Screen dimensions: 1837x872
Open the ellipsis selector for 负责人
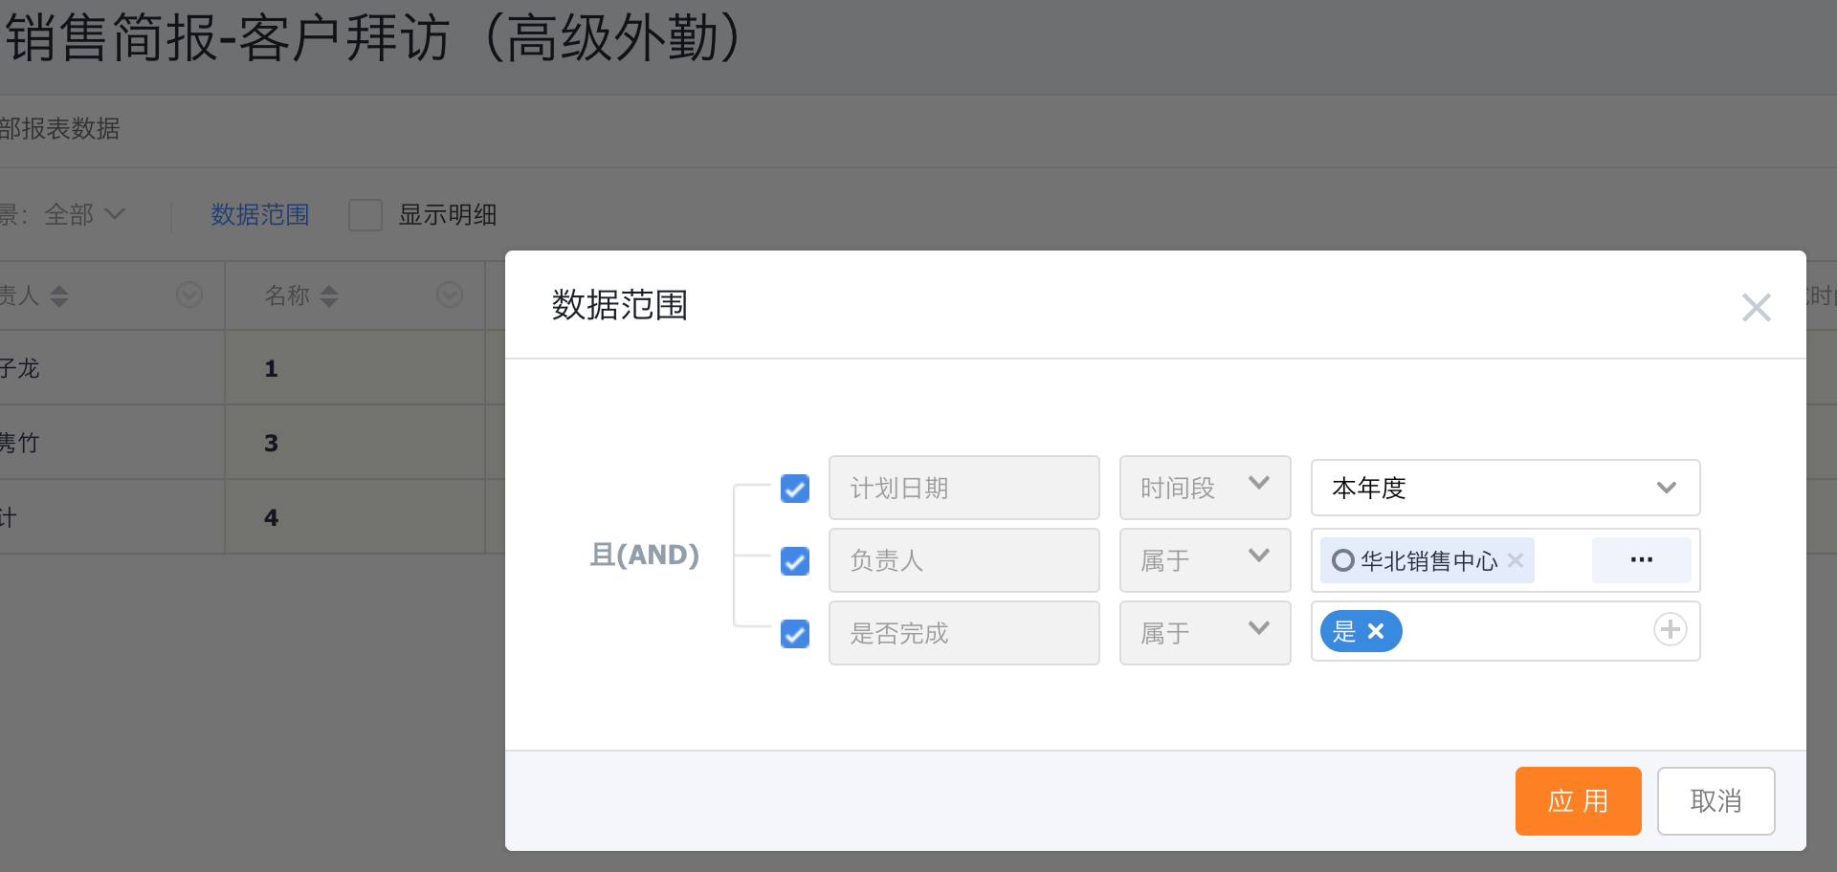[1641, 559]
